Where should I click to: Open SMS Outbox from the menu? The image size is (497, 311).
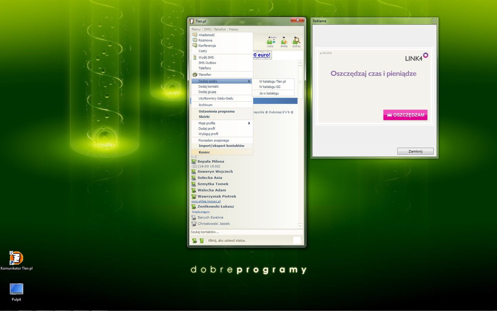tap(222, 63)
